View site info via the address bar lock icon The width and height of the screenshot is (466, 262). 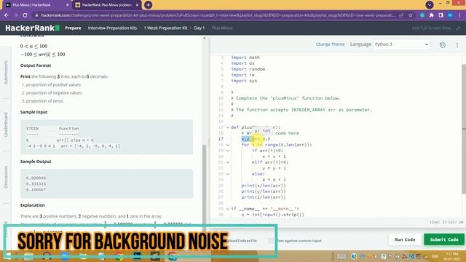tap(36, 15)
